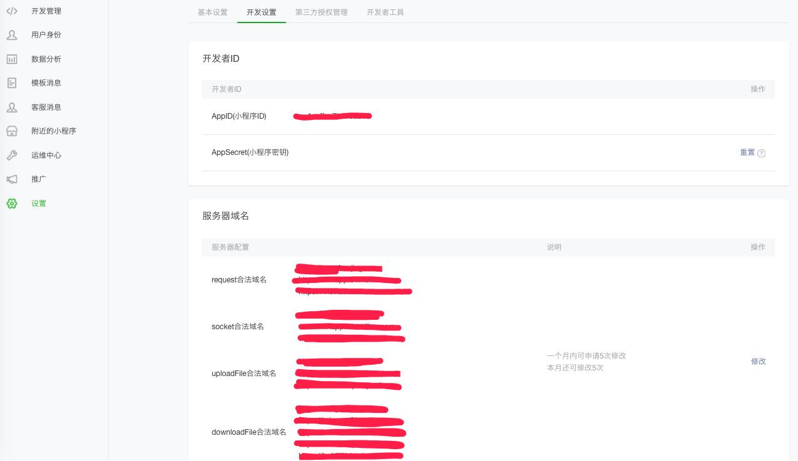Switch to the 第三方授权管理 tab
798x461 pixels.
click(x=322, y=12)
